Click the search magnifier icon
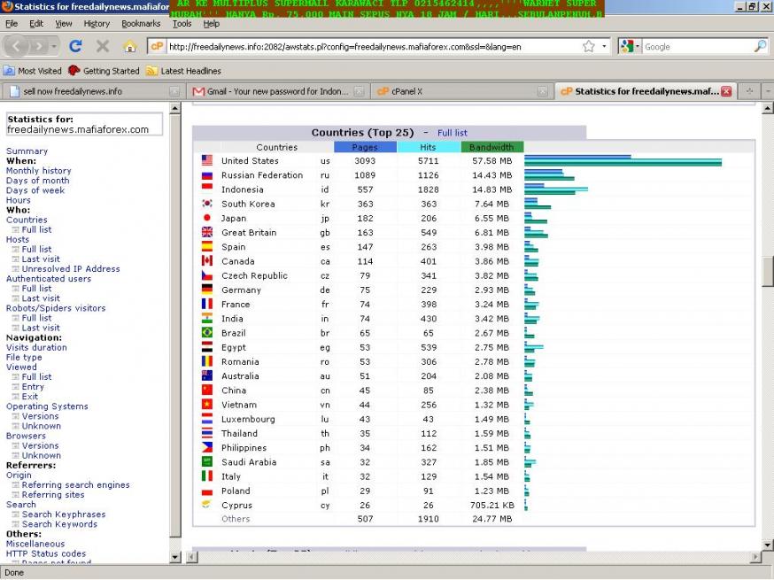Screen dimensions: 774x580 (x=760, y=46)
